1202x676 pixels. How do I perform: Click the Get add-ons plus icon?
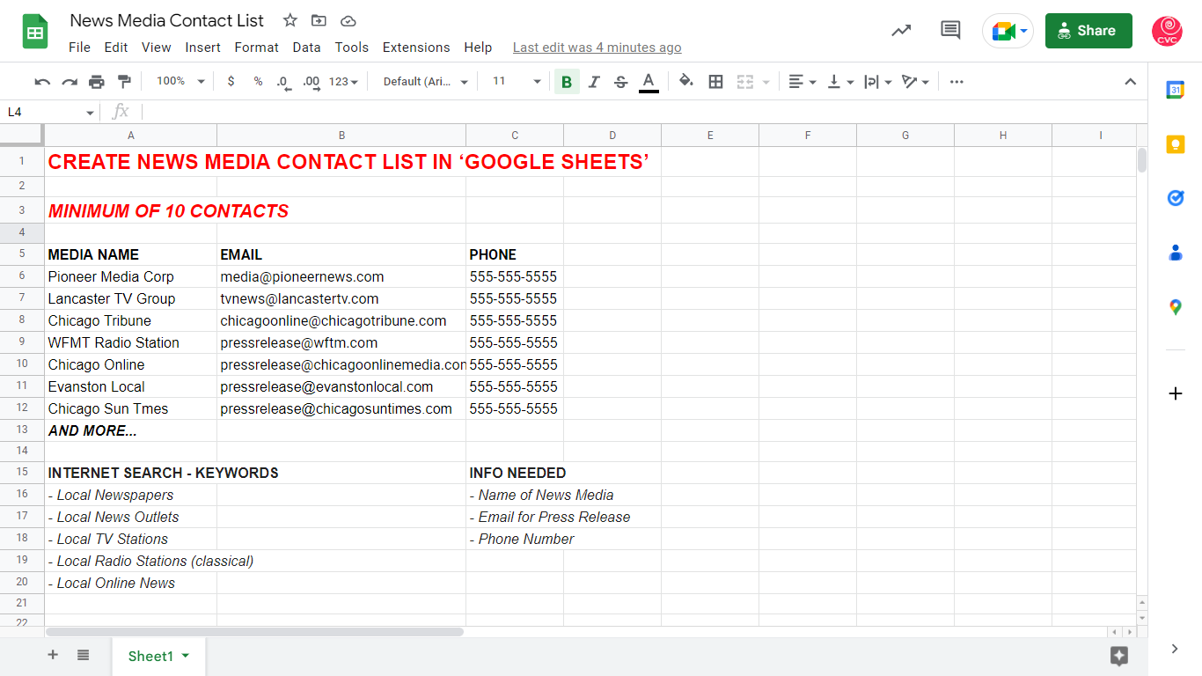pos(1176,393)
